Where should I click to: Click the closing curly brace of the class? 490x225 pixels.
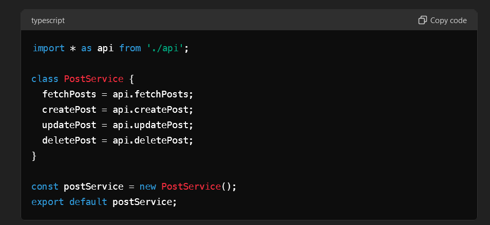pyautogui.click(x=34, y=156)
